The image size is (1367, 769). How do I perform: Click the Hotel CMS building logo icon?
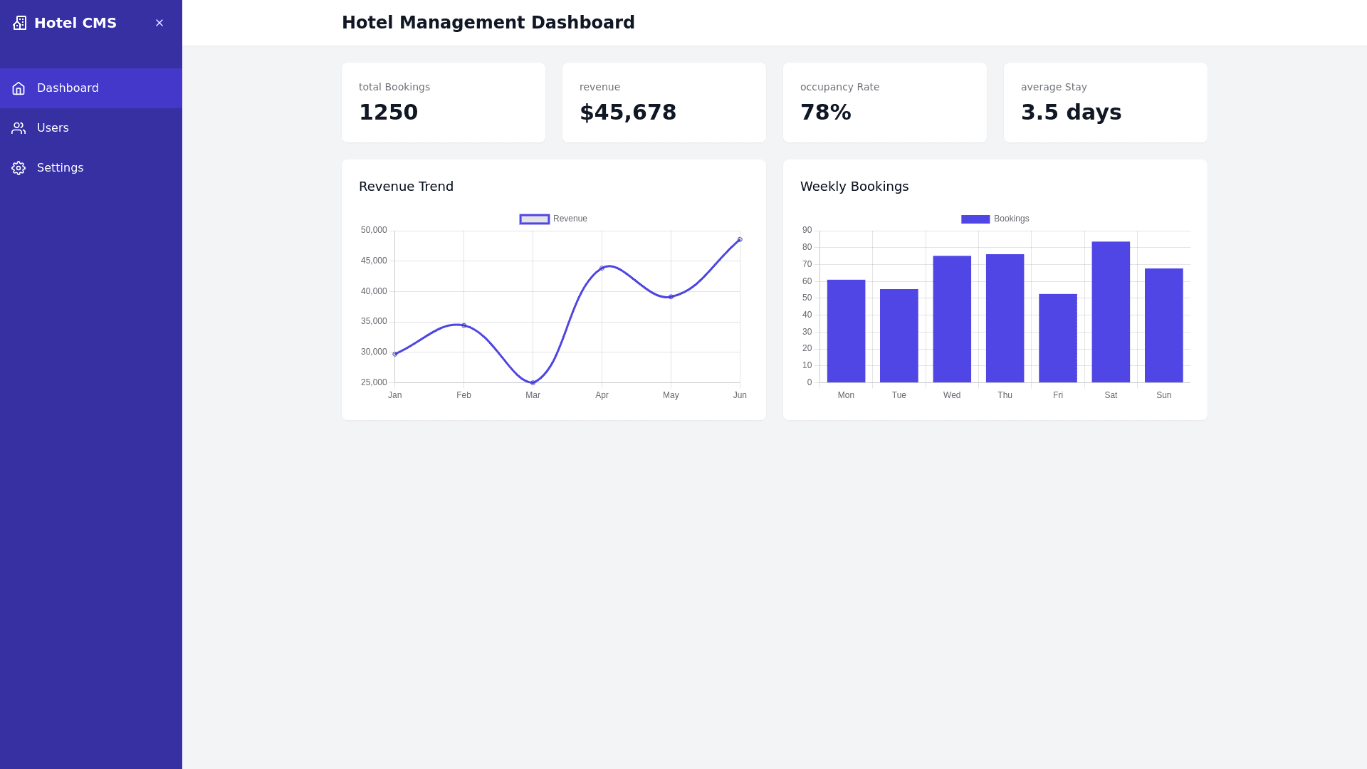coord(19,23)
